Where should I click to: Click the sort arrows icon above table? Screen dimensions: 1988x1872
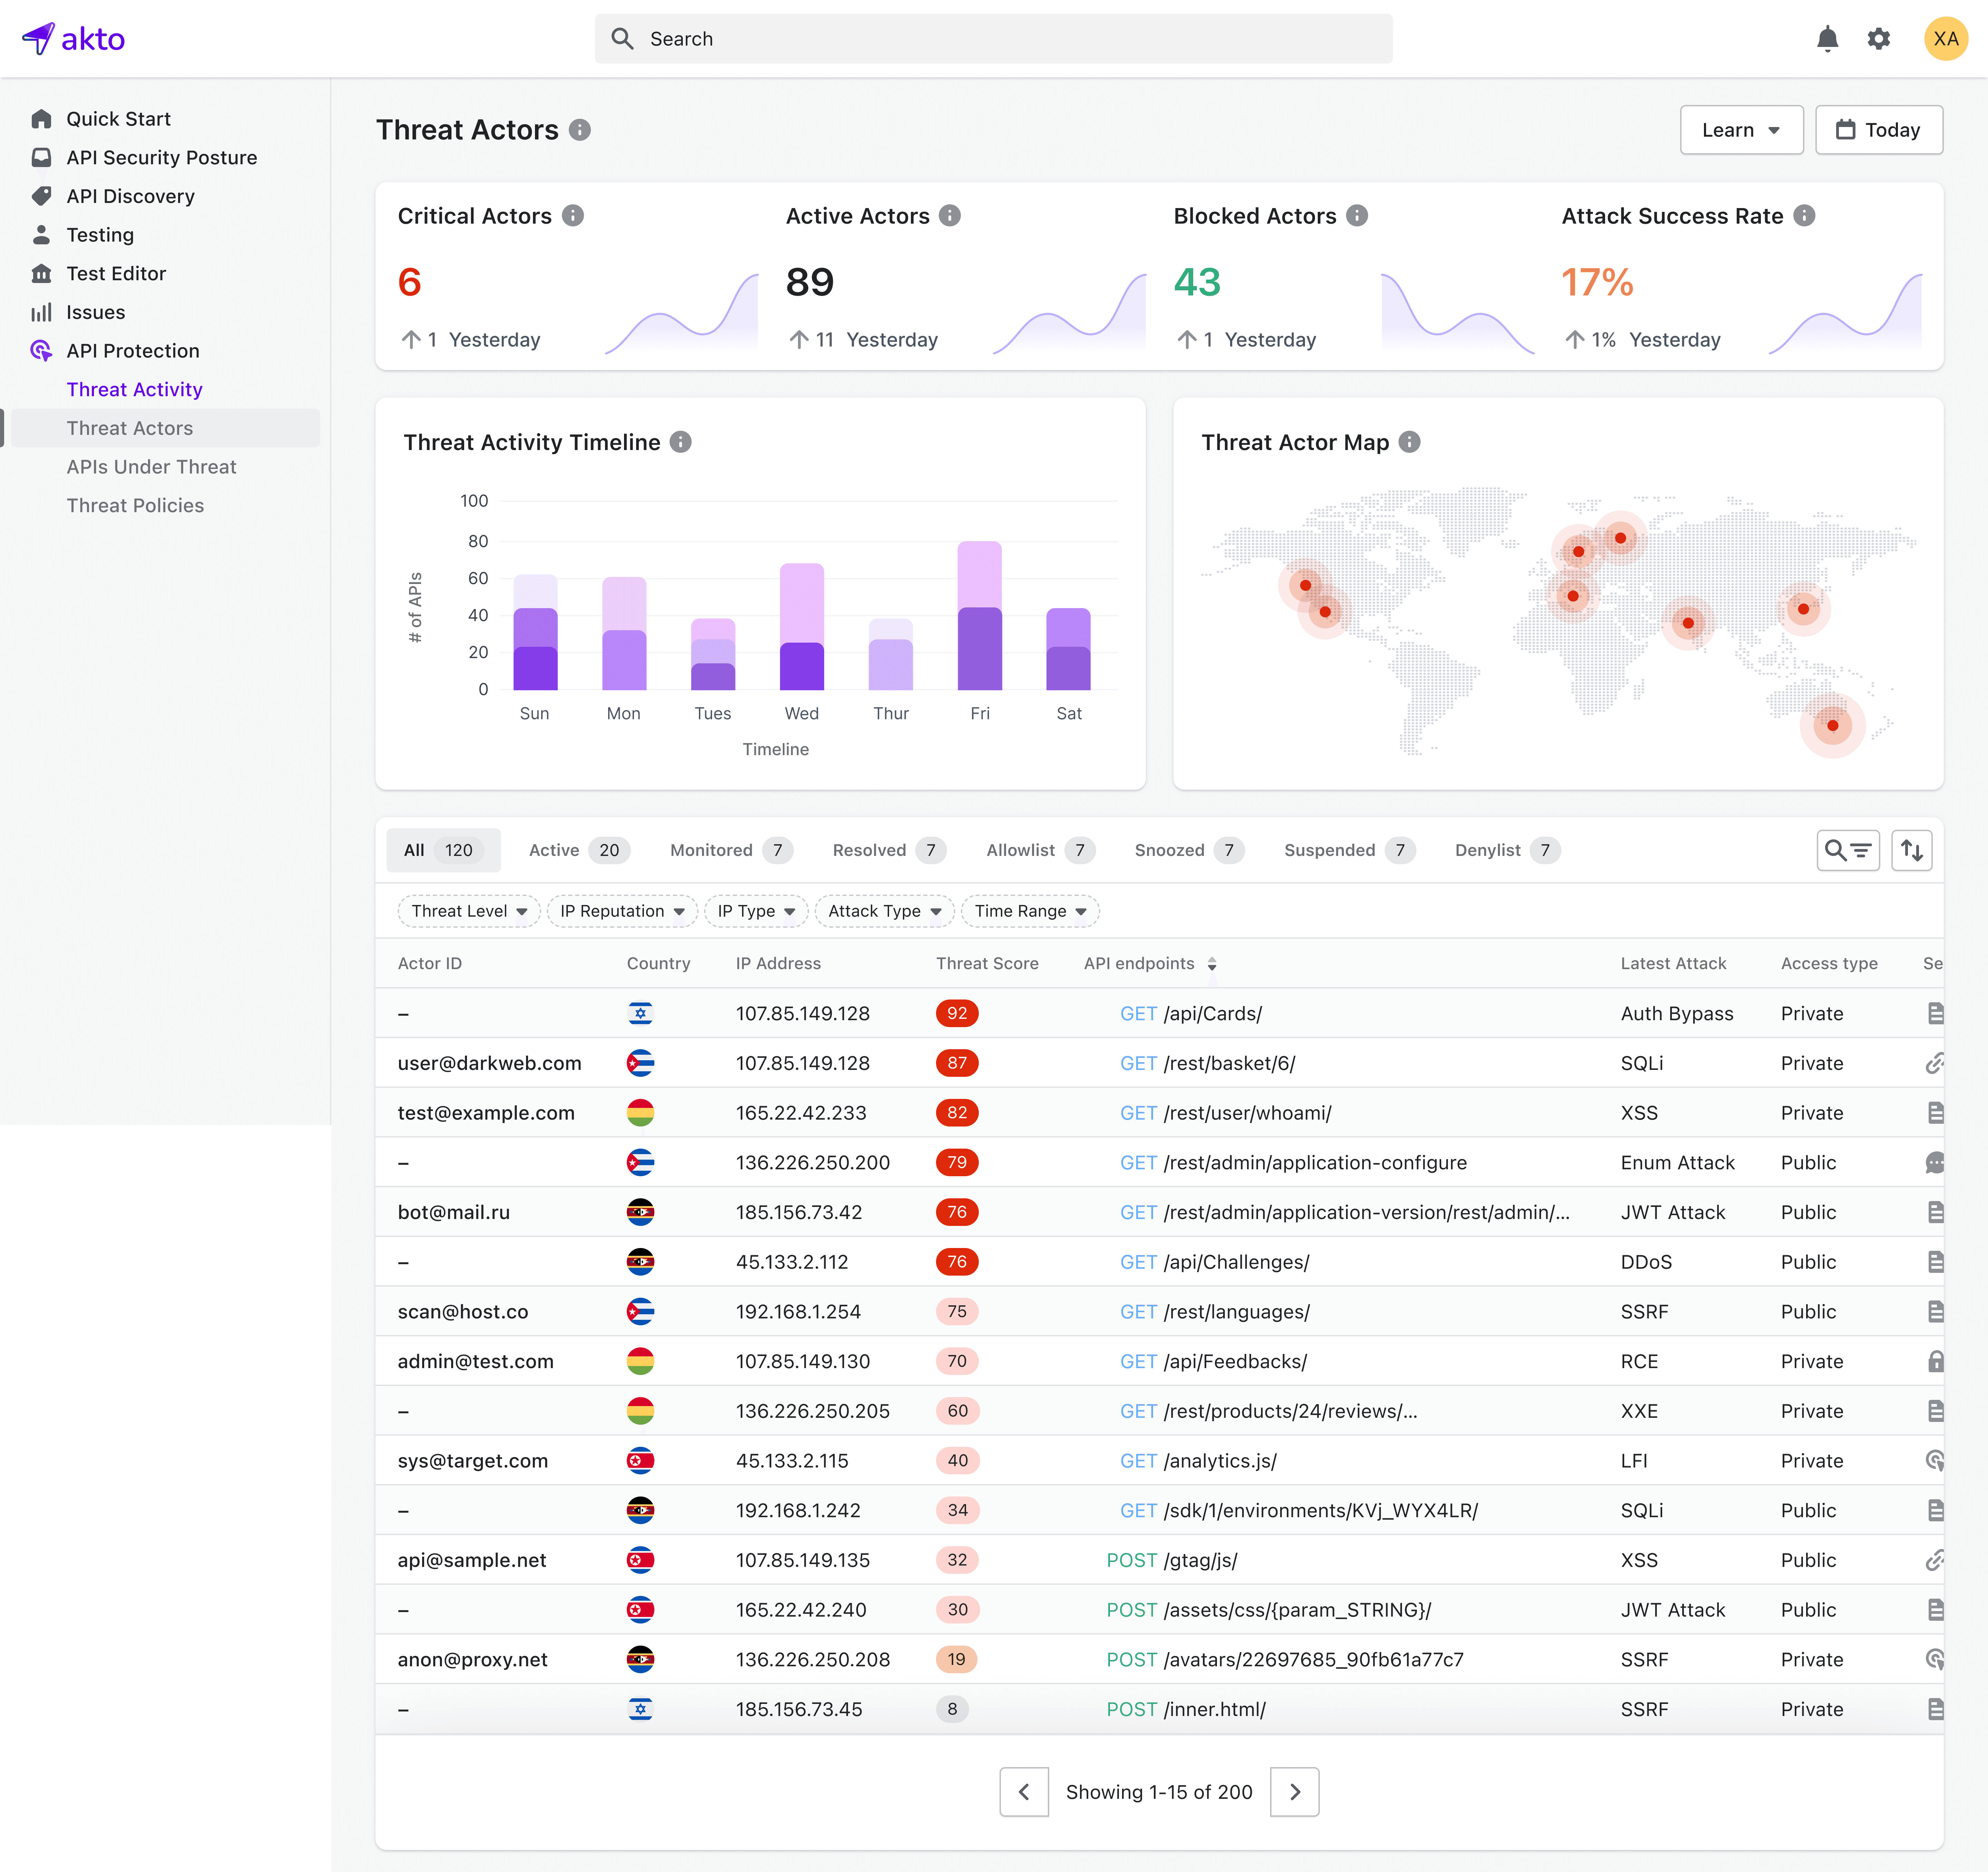1911,850
